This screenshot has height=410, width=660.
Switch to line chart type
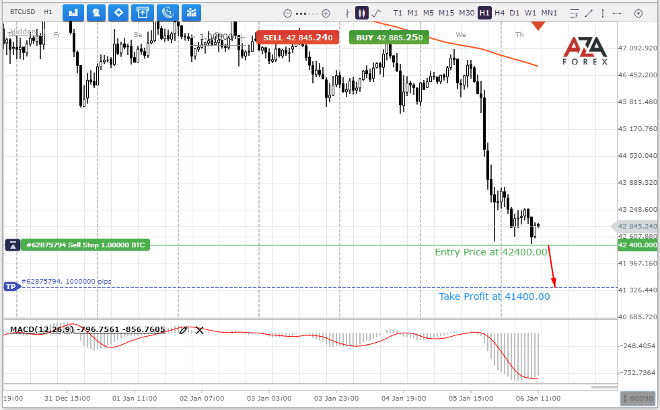376,13
